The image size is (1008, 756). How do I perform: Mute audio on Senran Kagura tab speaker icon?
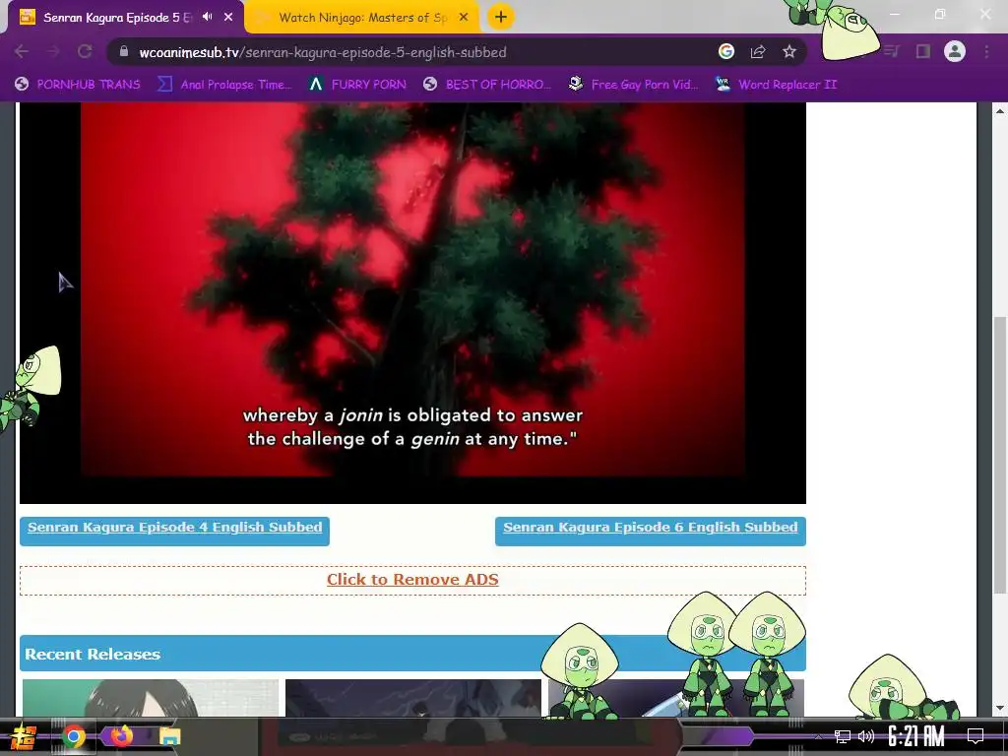[x=207, y=17]
